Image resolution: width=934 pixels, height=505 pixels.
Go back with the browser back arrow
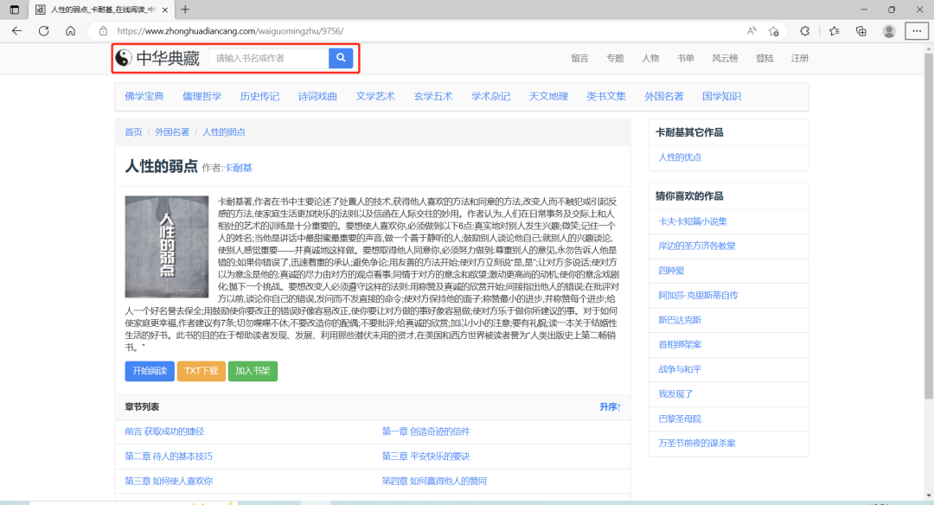(16, 31)
